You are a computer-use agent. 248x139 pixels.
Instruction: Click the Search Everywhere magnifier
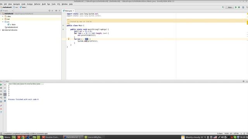(247, 7)
